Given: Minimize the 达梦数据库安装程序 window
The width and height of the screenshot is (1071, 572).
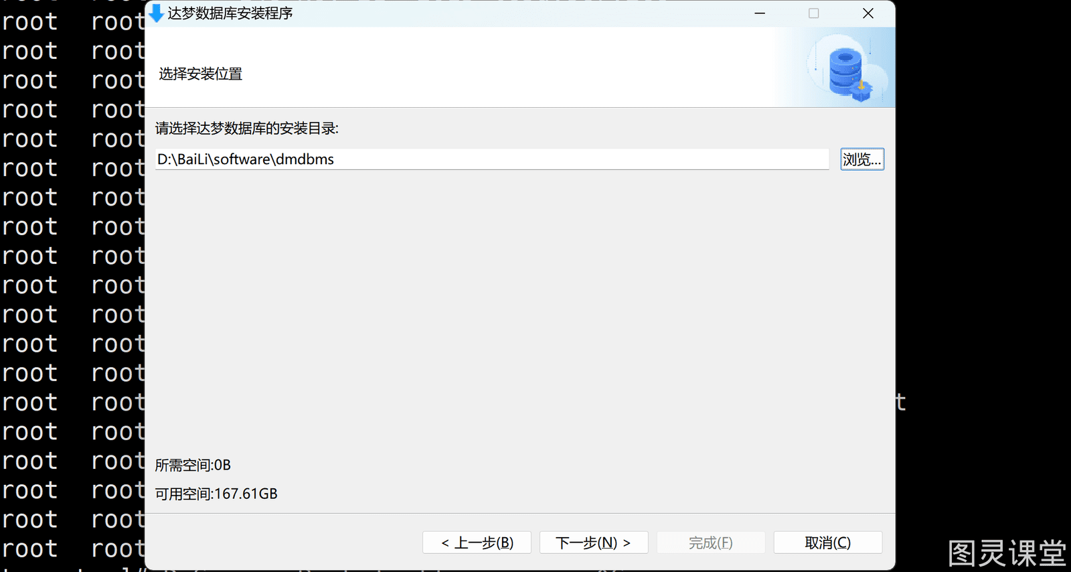Looking at the screenshot, I should [760, 13].
